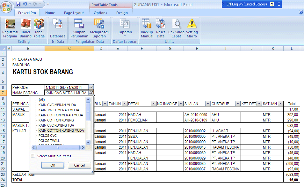Open the NAMA BARANG filter dropdown
This screenshot has height=187, width=304.
pyautogui.click(x=91, y=93)
